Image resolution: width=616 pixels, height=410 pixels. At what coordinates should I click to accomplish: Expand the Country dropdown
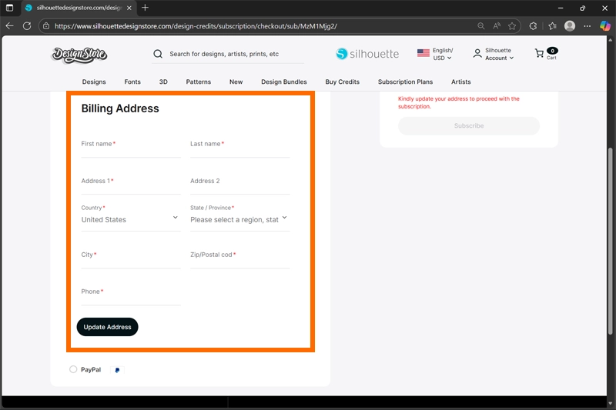[x=131, y=219]
